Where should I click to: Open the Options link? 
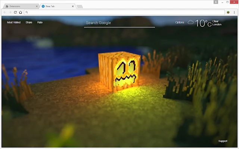coord(180,22)
